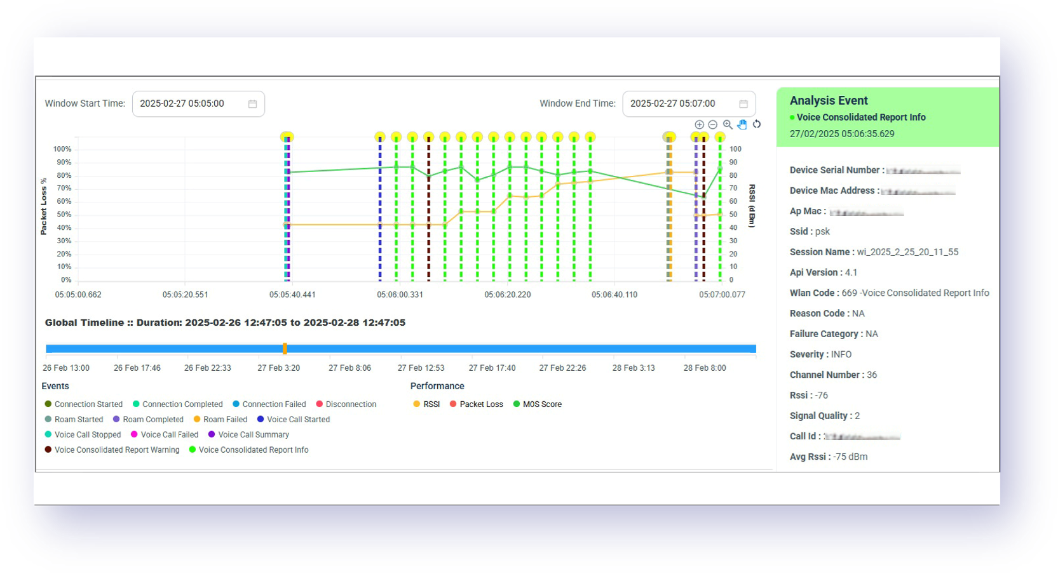Activate the hand pan tool
Screen dimensions: 1058x574
tap(742, 125)
